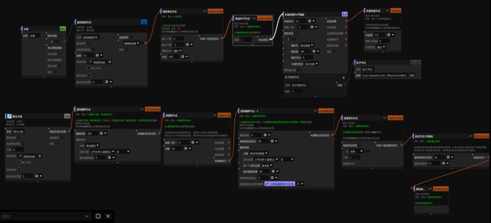Click the plus icon beside 背包列表 in 冰塔
The width and height of the screenshot is (491, 223).
(60, 66)
